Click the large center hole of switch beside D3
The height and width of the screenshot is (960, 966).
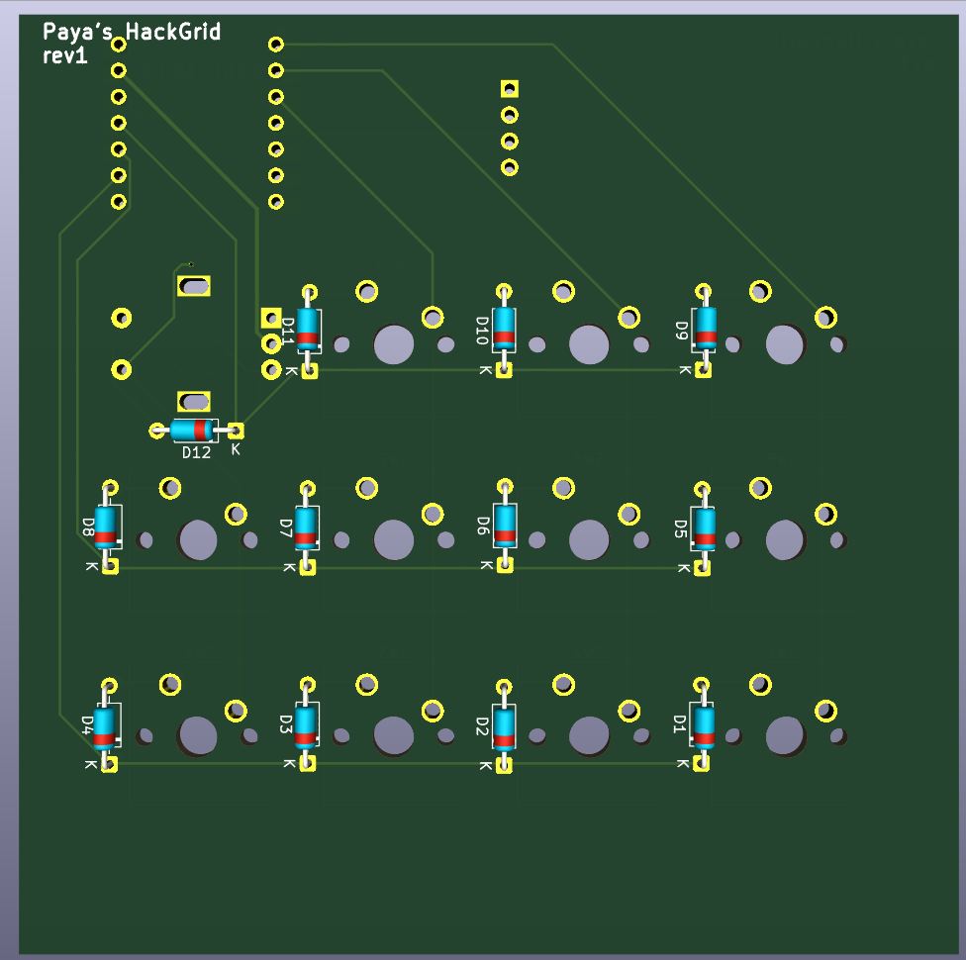[x=394, y=735]
